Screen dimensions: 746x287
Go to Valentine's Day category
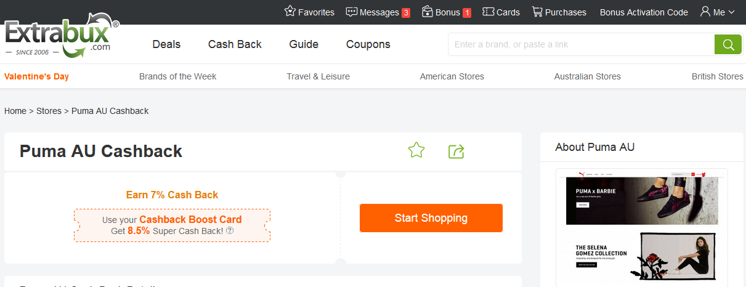click(x=36, y=76)
